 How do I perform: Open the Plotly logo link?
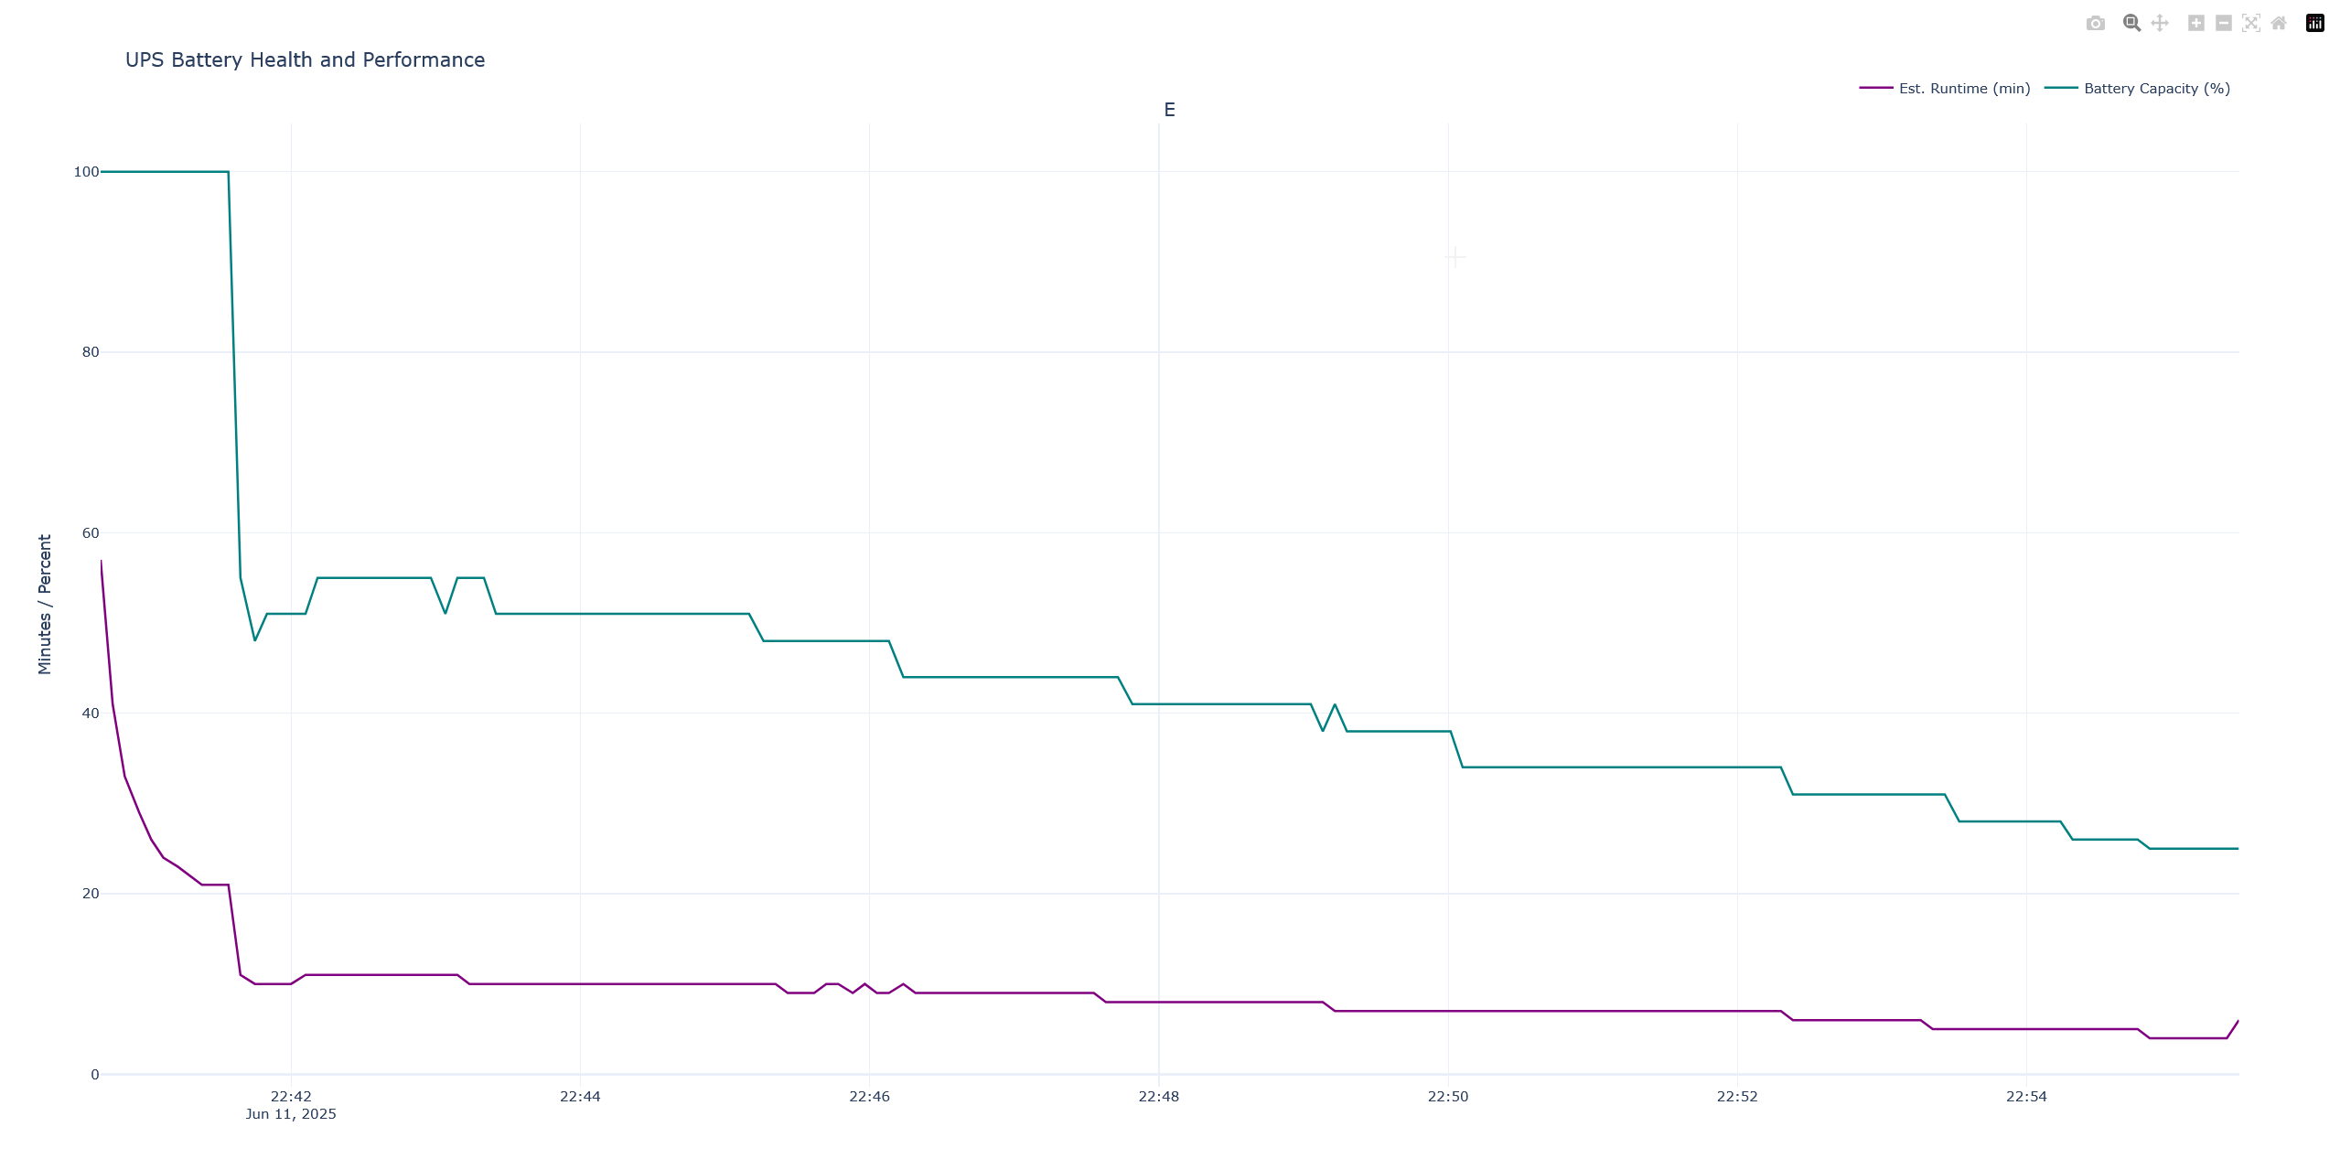point(2315,24)
